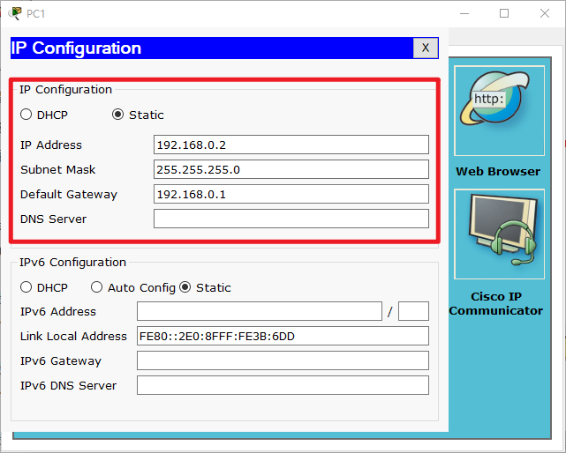The width and height of the screenshot is (566, 453).
Task: Click the IPv6 Configuration group title
Action: 73,262
